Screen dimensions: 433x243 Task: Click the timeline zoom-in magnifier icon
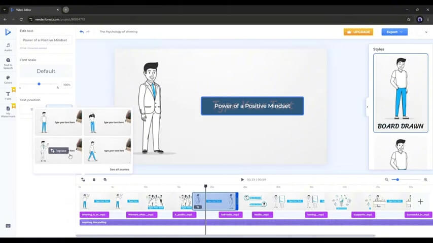[425, 180]
